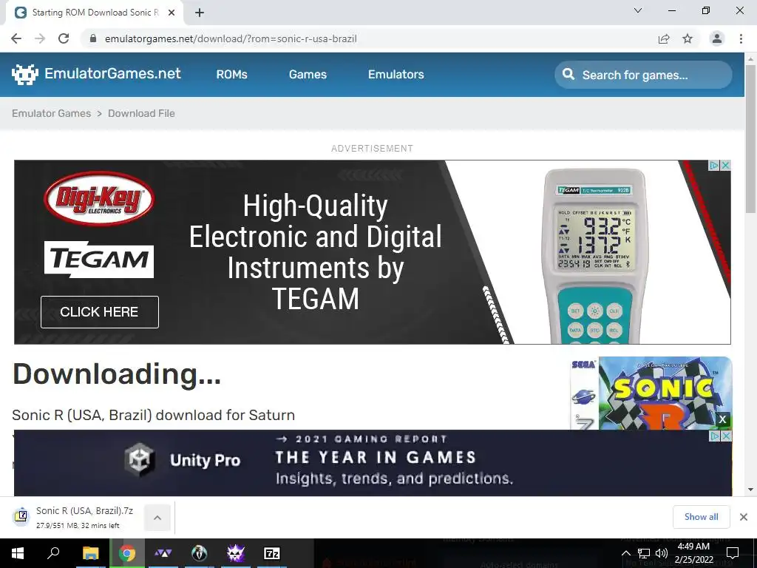This screenshot has height=568, width=757.
Task: Open Windows taskbar search
Action: (x=53, y=553)
